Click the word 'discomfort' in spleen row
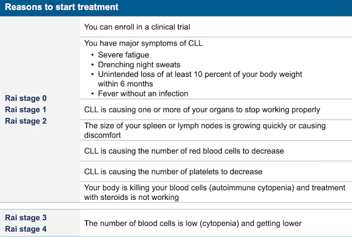The width and height of the screenshot is (352, 237). point(103,135)
